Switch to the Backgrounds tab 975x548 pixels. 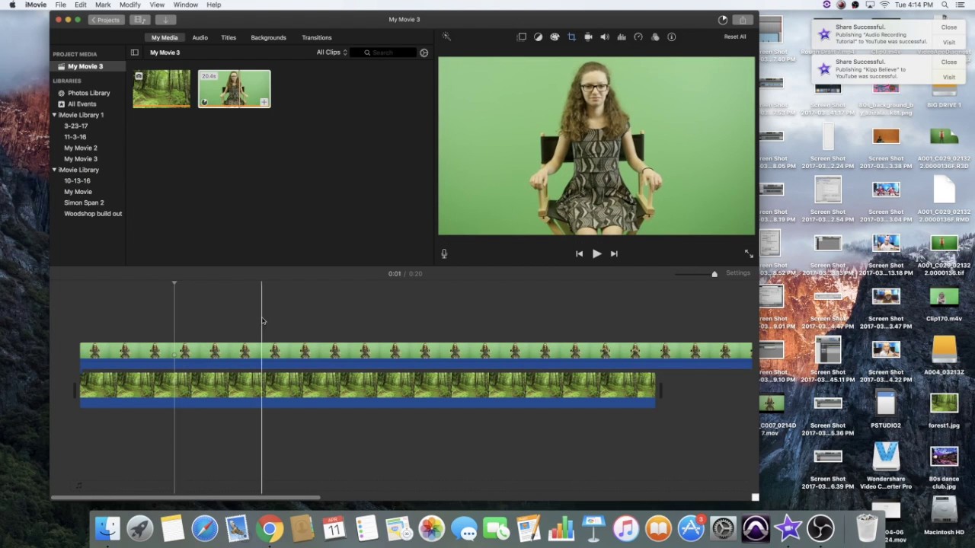point(268,37)
